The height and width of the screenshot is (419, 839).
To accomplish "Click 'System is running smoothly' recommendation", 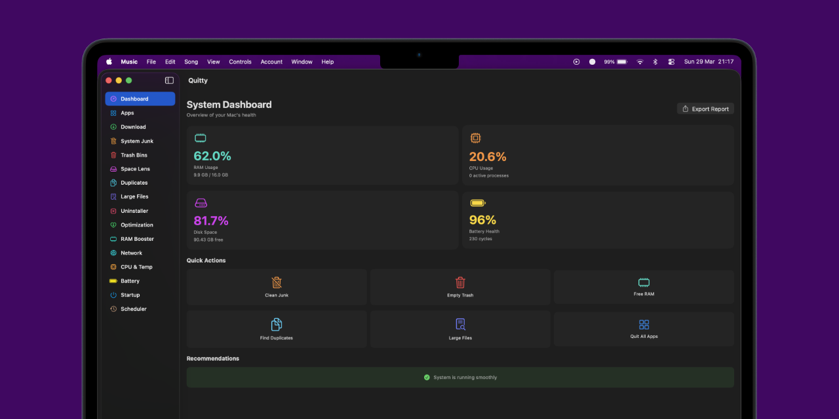I will pos(460,377).
